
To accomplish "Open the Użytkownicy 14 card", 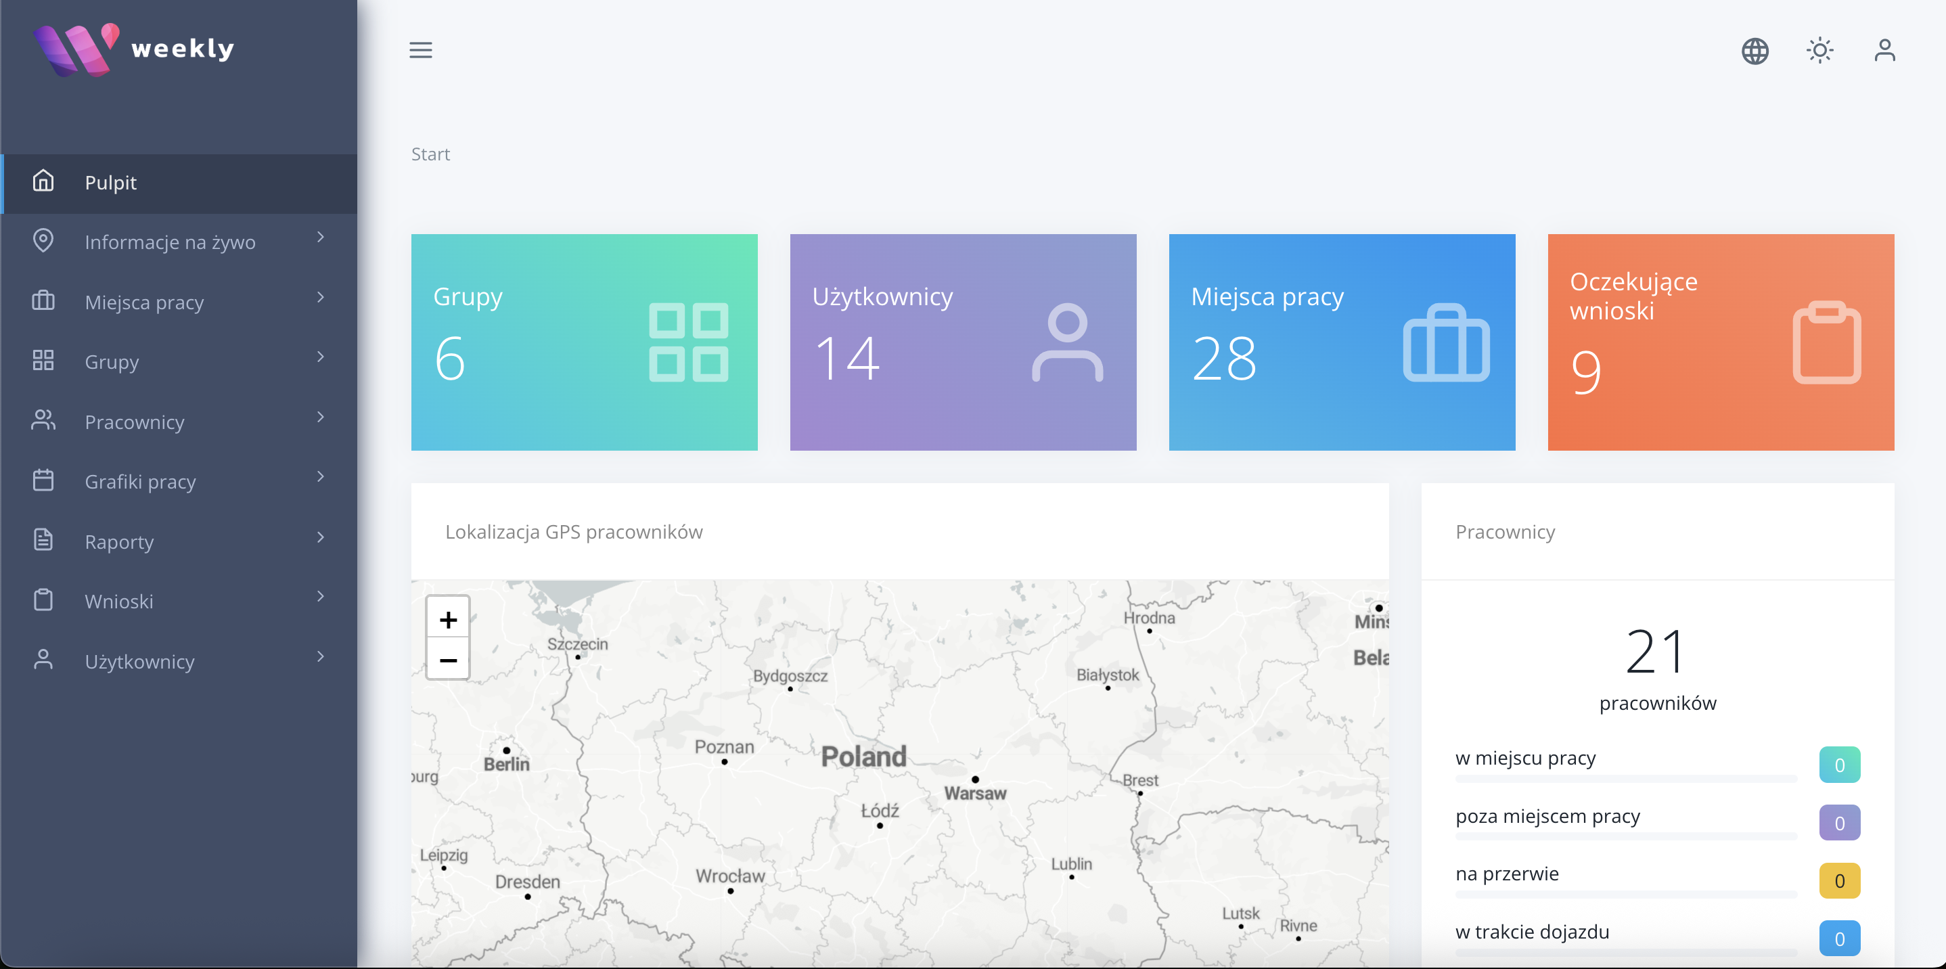I will [962, 342].
